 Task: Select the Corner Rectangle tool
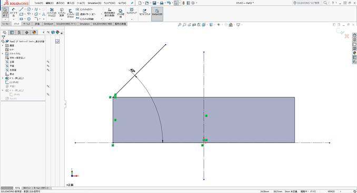coord(21,14)
